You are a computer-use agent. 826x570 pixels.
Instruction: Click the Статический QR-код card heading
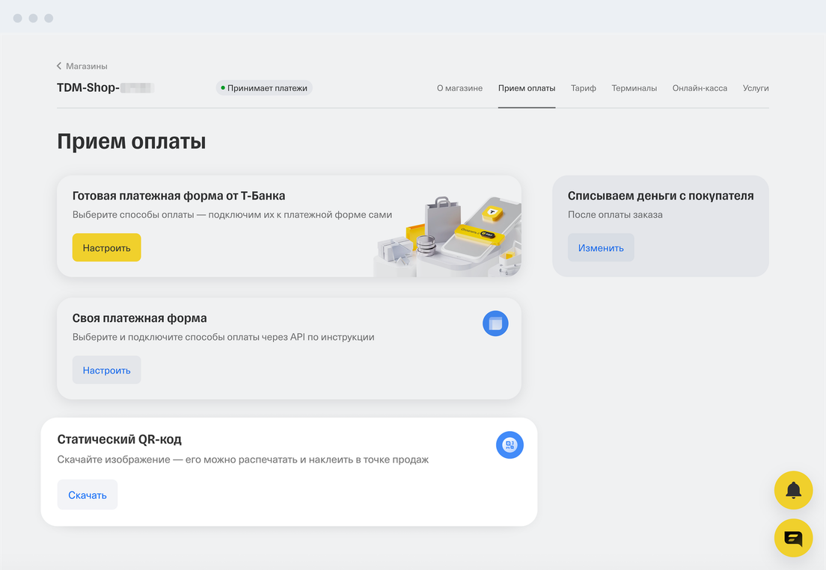[120, 439]
